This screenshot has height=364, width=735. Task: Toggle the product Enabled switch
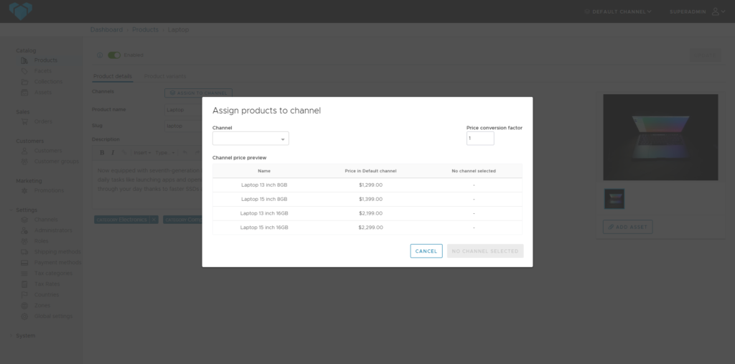(x=114, y=55)
